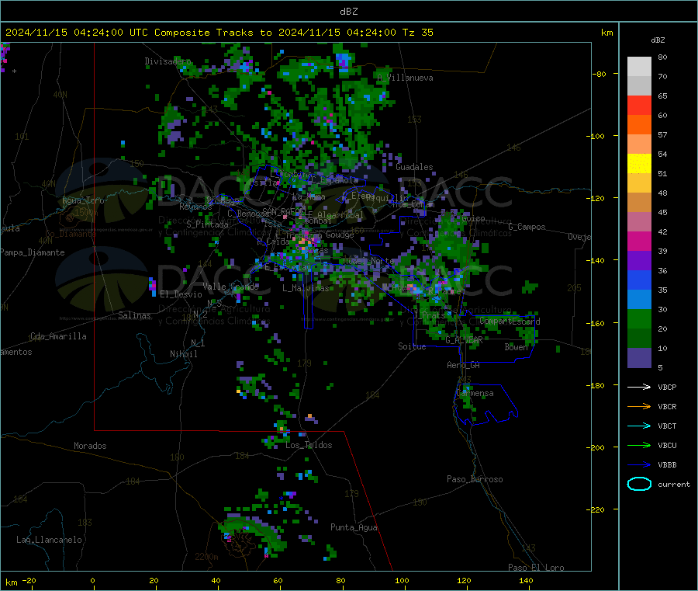Click the 'Tz 35' threshold text
The image size is (698, 591).
pyautogui.click(x=417, y=33)
